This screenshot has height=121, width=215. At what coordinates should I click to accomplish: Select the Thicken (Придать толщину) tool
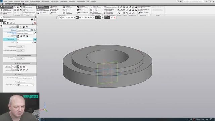(x=54, y=7)
